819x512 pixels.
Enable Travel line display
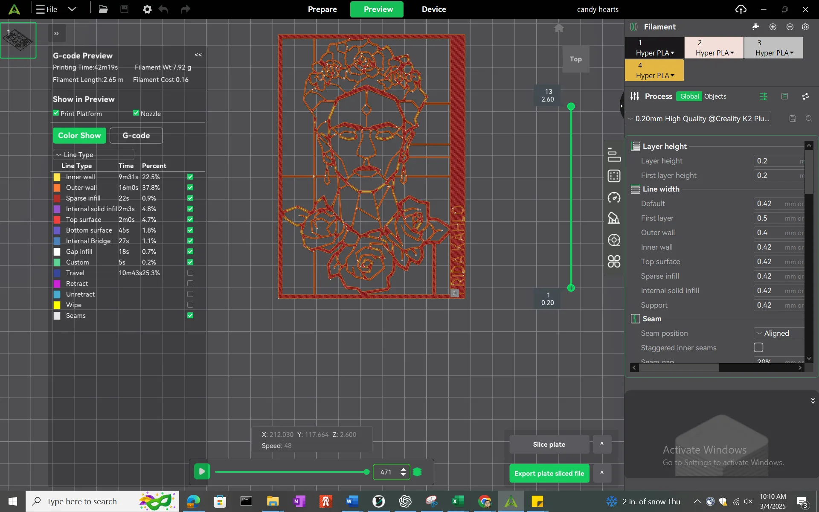pos(190,273)
